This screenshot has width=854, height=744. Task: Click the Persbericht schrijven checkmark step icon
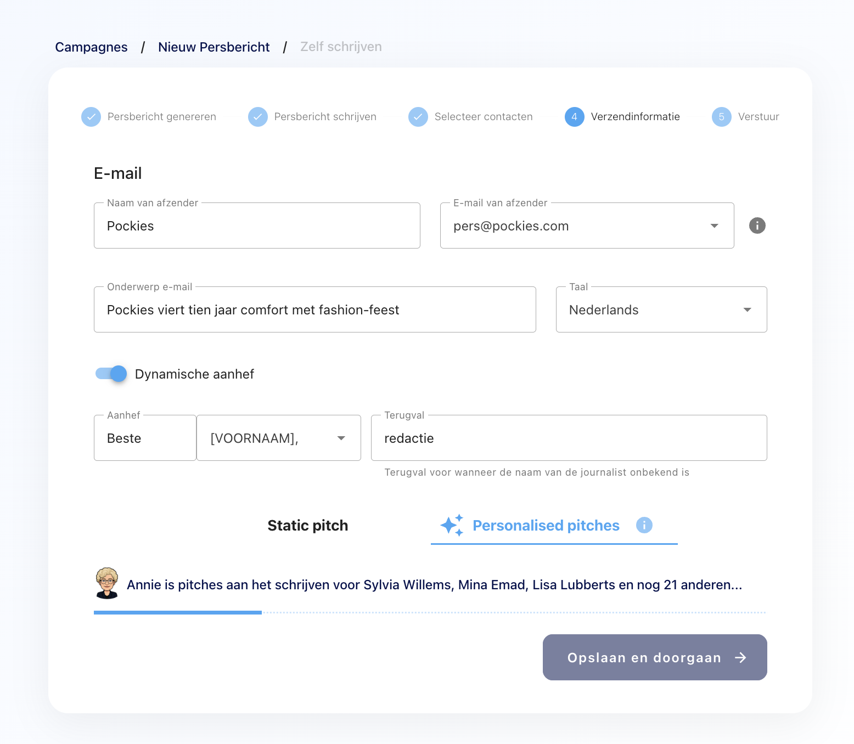coord(257,117)
